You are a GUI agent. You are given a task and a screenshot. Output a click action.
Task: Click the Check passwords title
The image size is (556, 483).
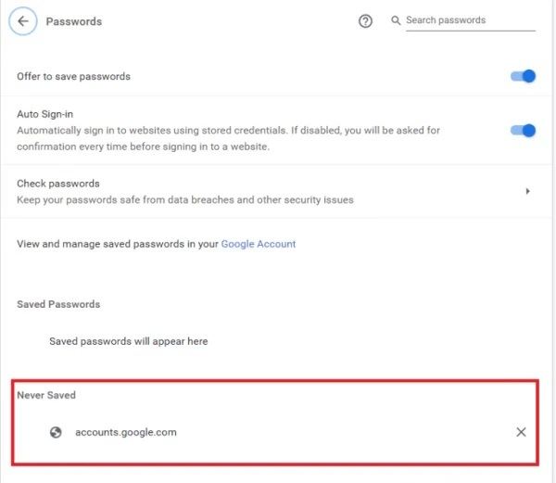click(58, 184)
